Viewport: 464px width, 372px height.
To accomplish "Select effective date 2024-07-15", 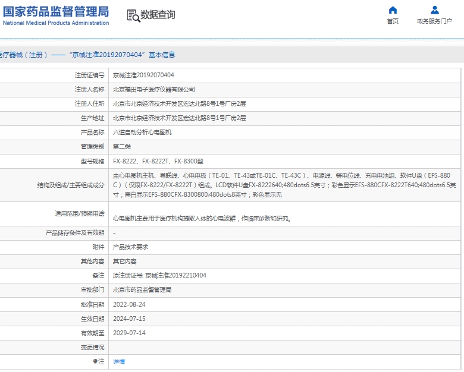I will [x=129, y=319].
